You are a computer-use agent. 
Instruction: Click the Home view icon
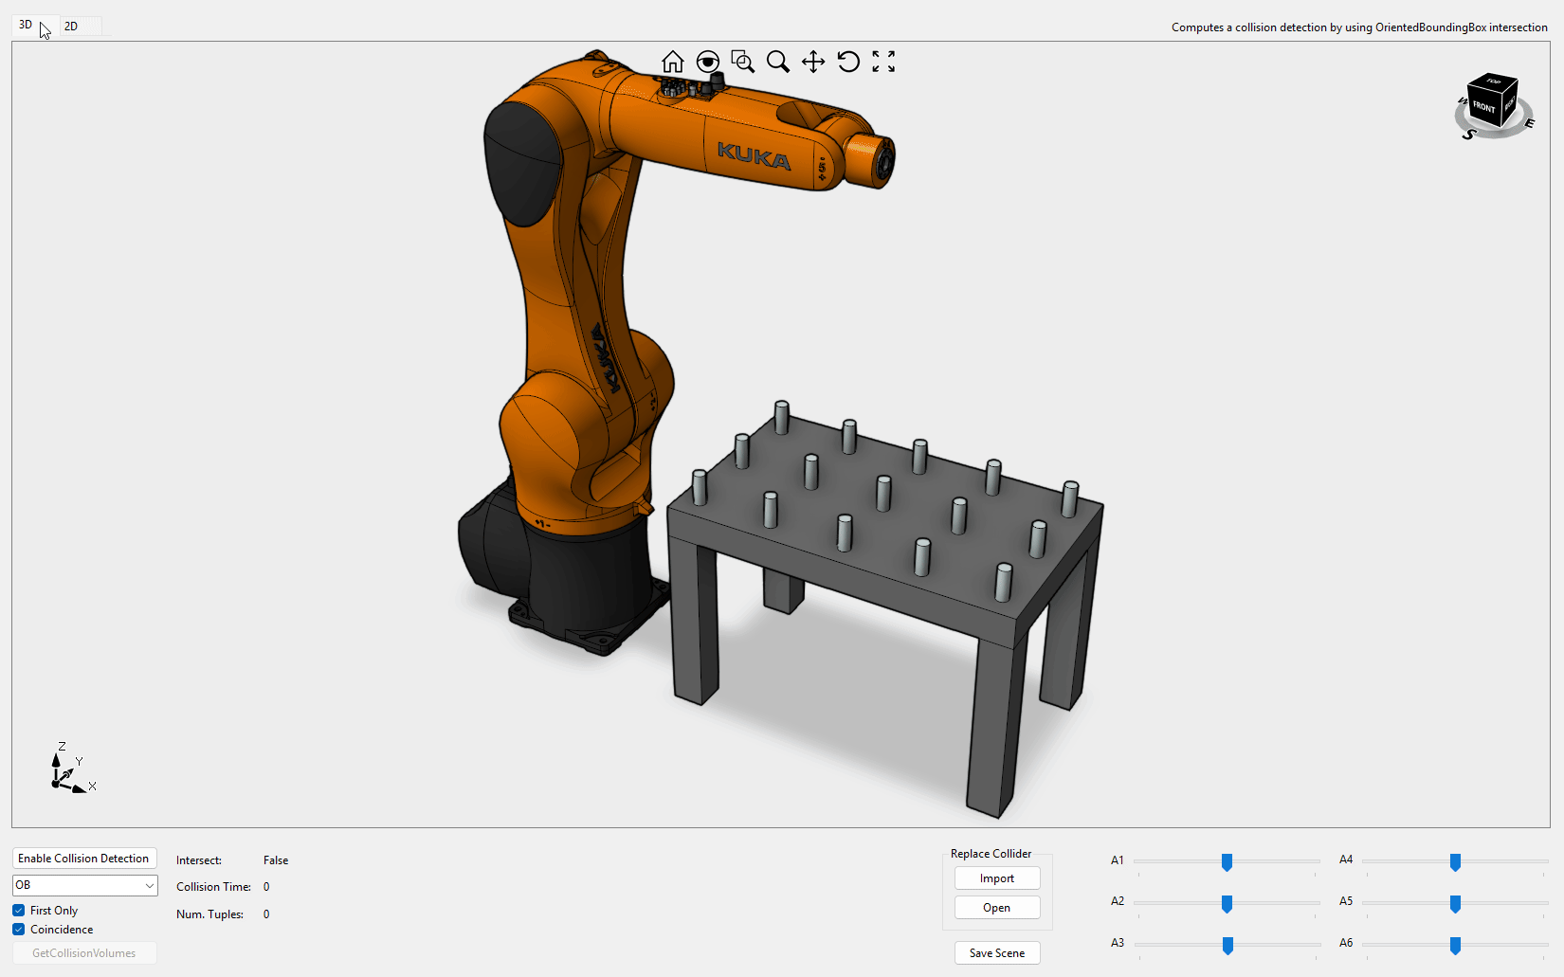tap(672, 62)
